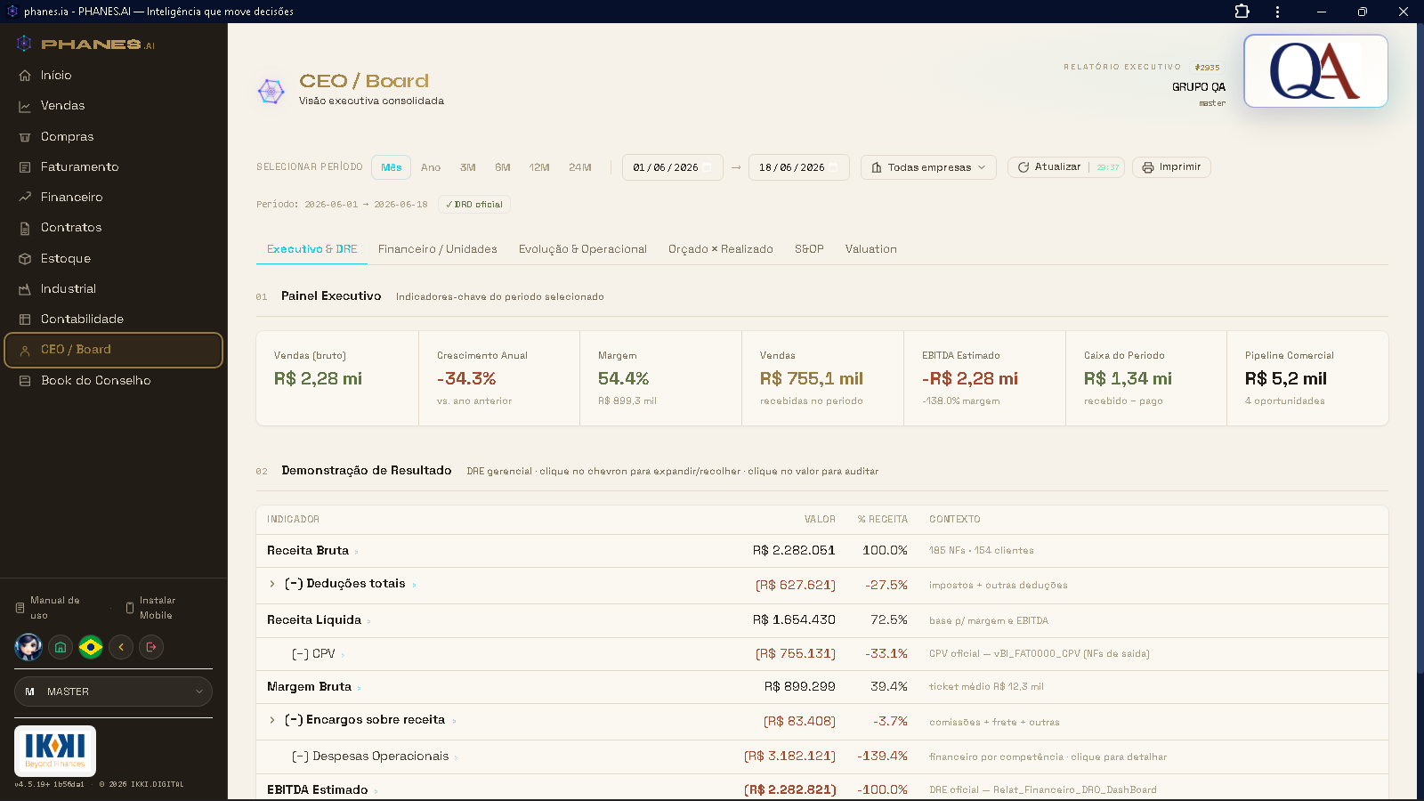Switch to Orçado × Realizado tab
This screenshot has height=801, width=1424.
tap(721, 249)
